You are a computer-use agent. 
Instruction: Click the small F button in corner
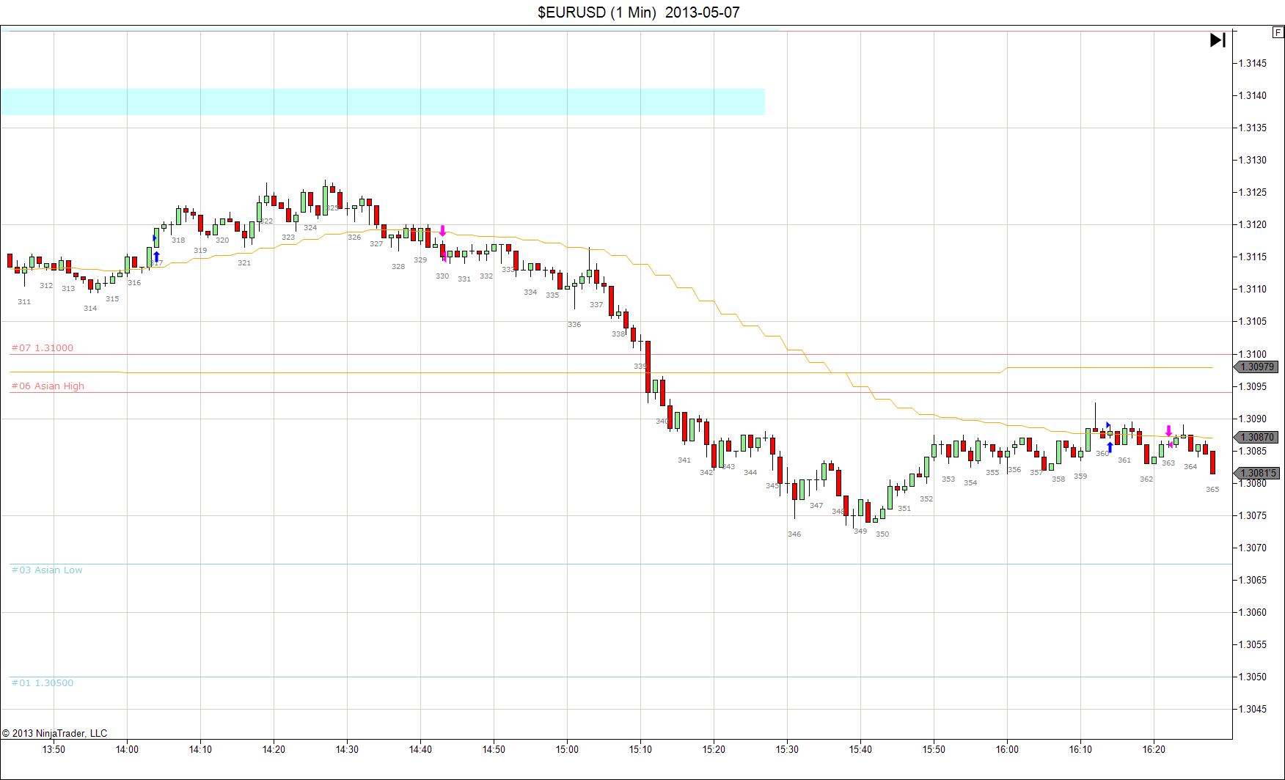tap(1278, 32)
